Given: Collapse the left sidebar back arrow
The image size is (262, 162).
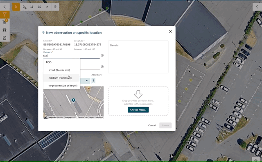Looking at the screenshot, I should pos(5,7).
